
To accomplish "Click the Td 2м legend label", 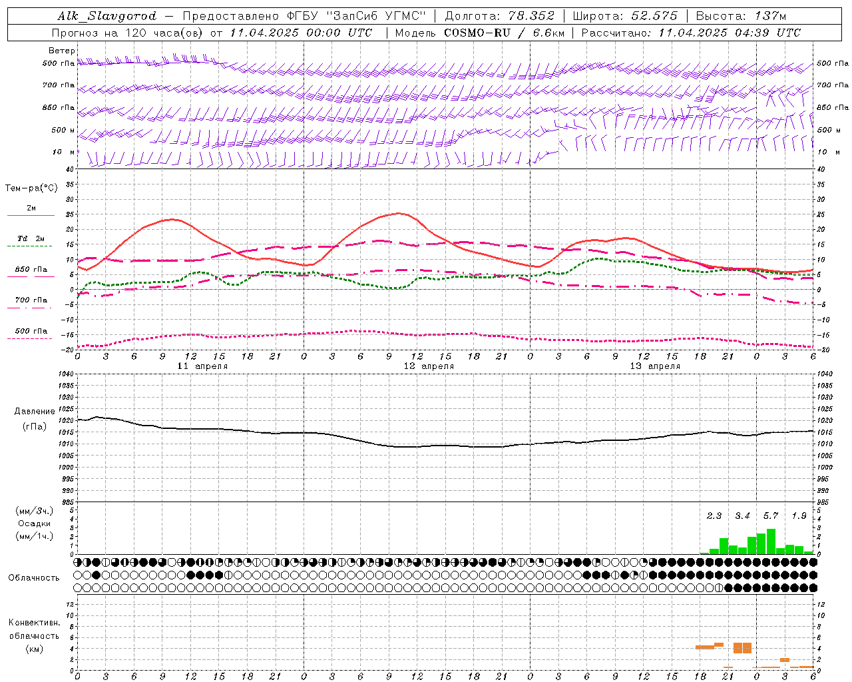I will (31, 238).
